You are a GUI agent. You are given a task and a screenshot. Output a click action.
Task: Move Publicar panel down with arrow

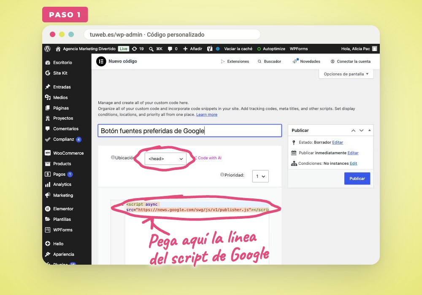[362, 130]
